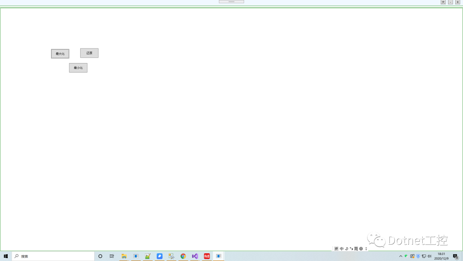The height and width of the screenshot is (261, 463).
Task: Open the Windows Start menu
Action: (x=6, y=256)
